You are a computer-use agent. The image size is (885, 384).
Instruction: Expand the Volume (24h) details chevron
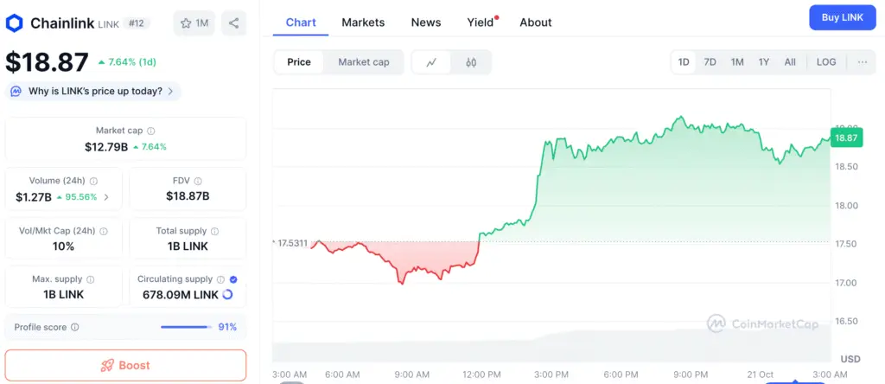coord(106,197)
